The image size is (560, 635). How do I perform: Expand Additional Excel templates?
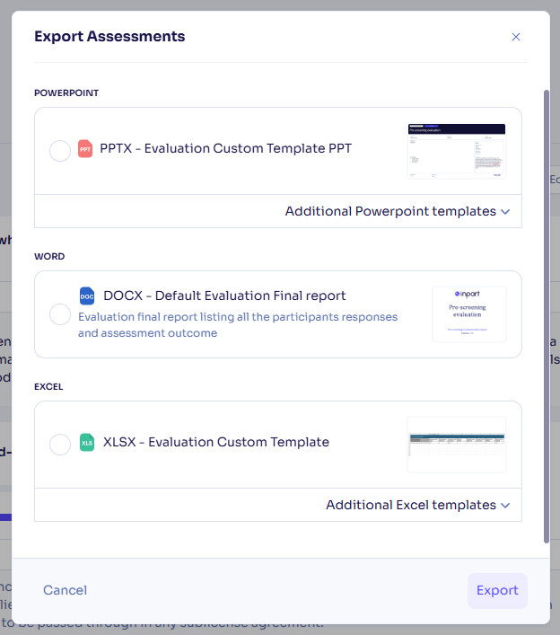418,505
